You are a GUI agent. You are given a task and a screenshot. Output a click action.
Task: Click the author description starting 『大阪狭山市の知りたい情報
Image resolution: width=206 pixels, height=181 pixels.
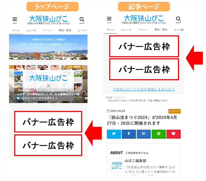point(150,169)
